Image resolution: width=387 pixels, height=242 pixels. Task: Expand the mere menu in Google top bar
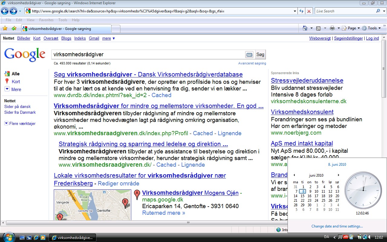click(109, 38)
